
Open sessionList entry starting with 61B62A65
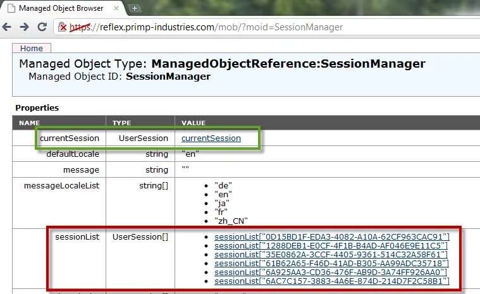332,263
